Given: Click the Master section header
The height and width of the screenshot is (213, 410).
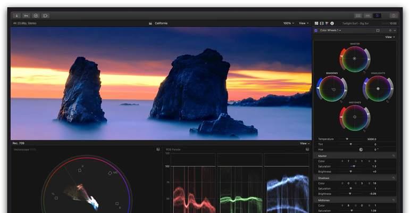Looking at the screenshot, I should click(x=355, y=156).
